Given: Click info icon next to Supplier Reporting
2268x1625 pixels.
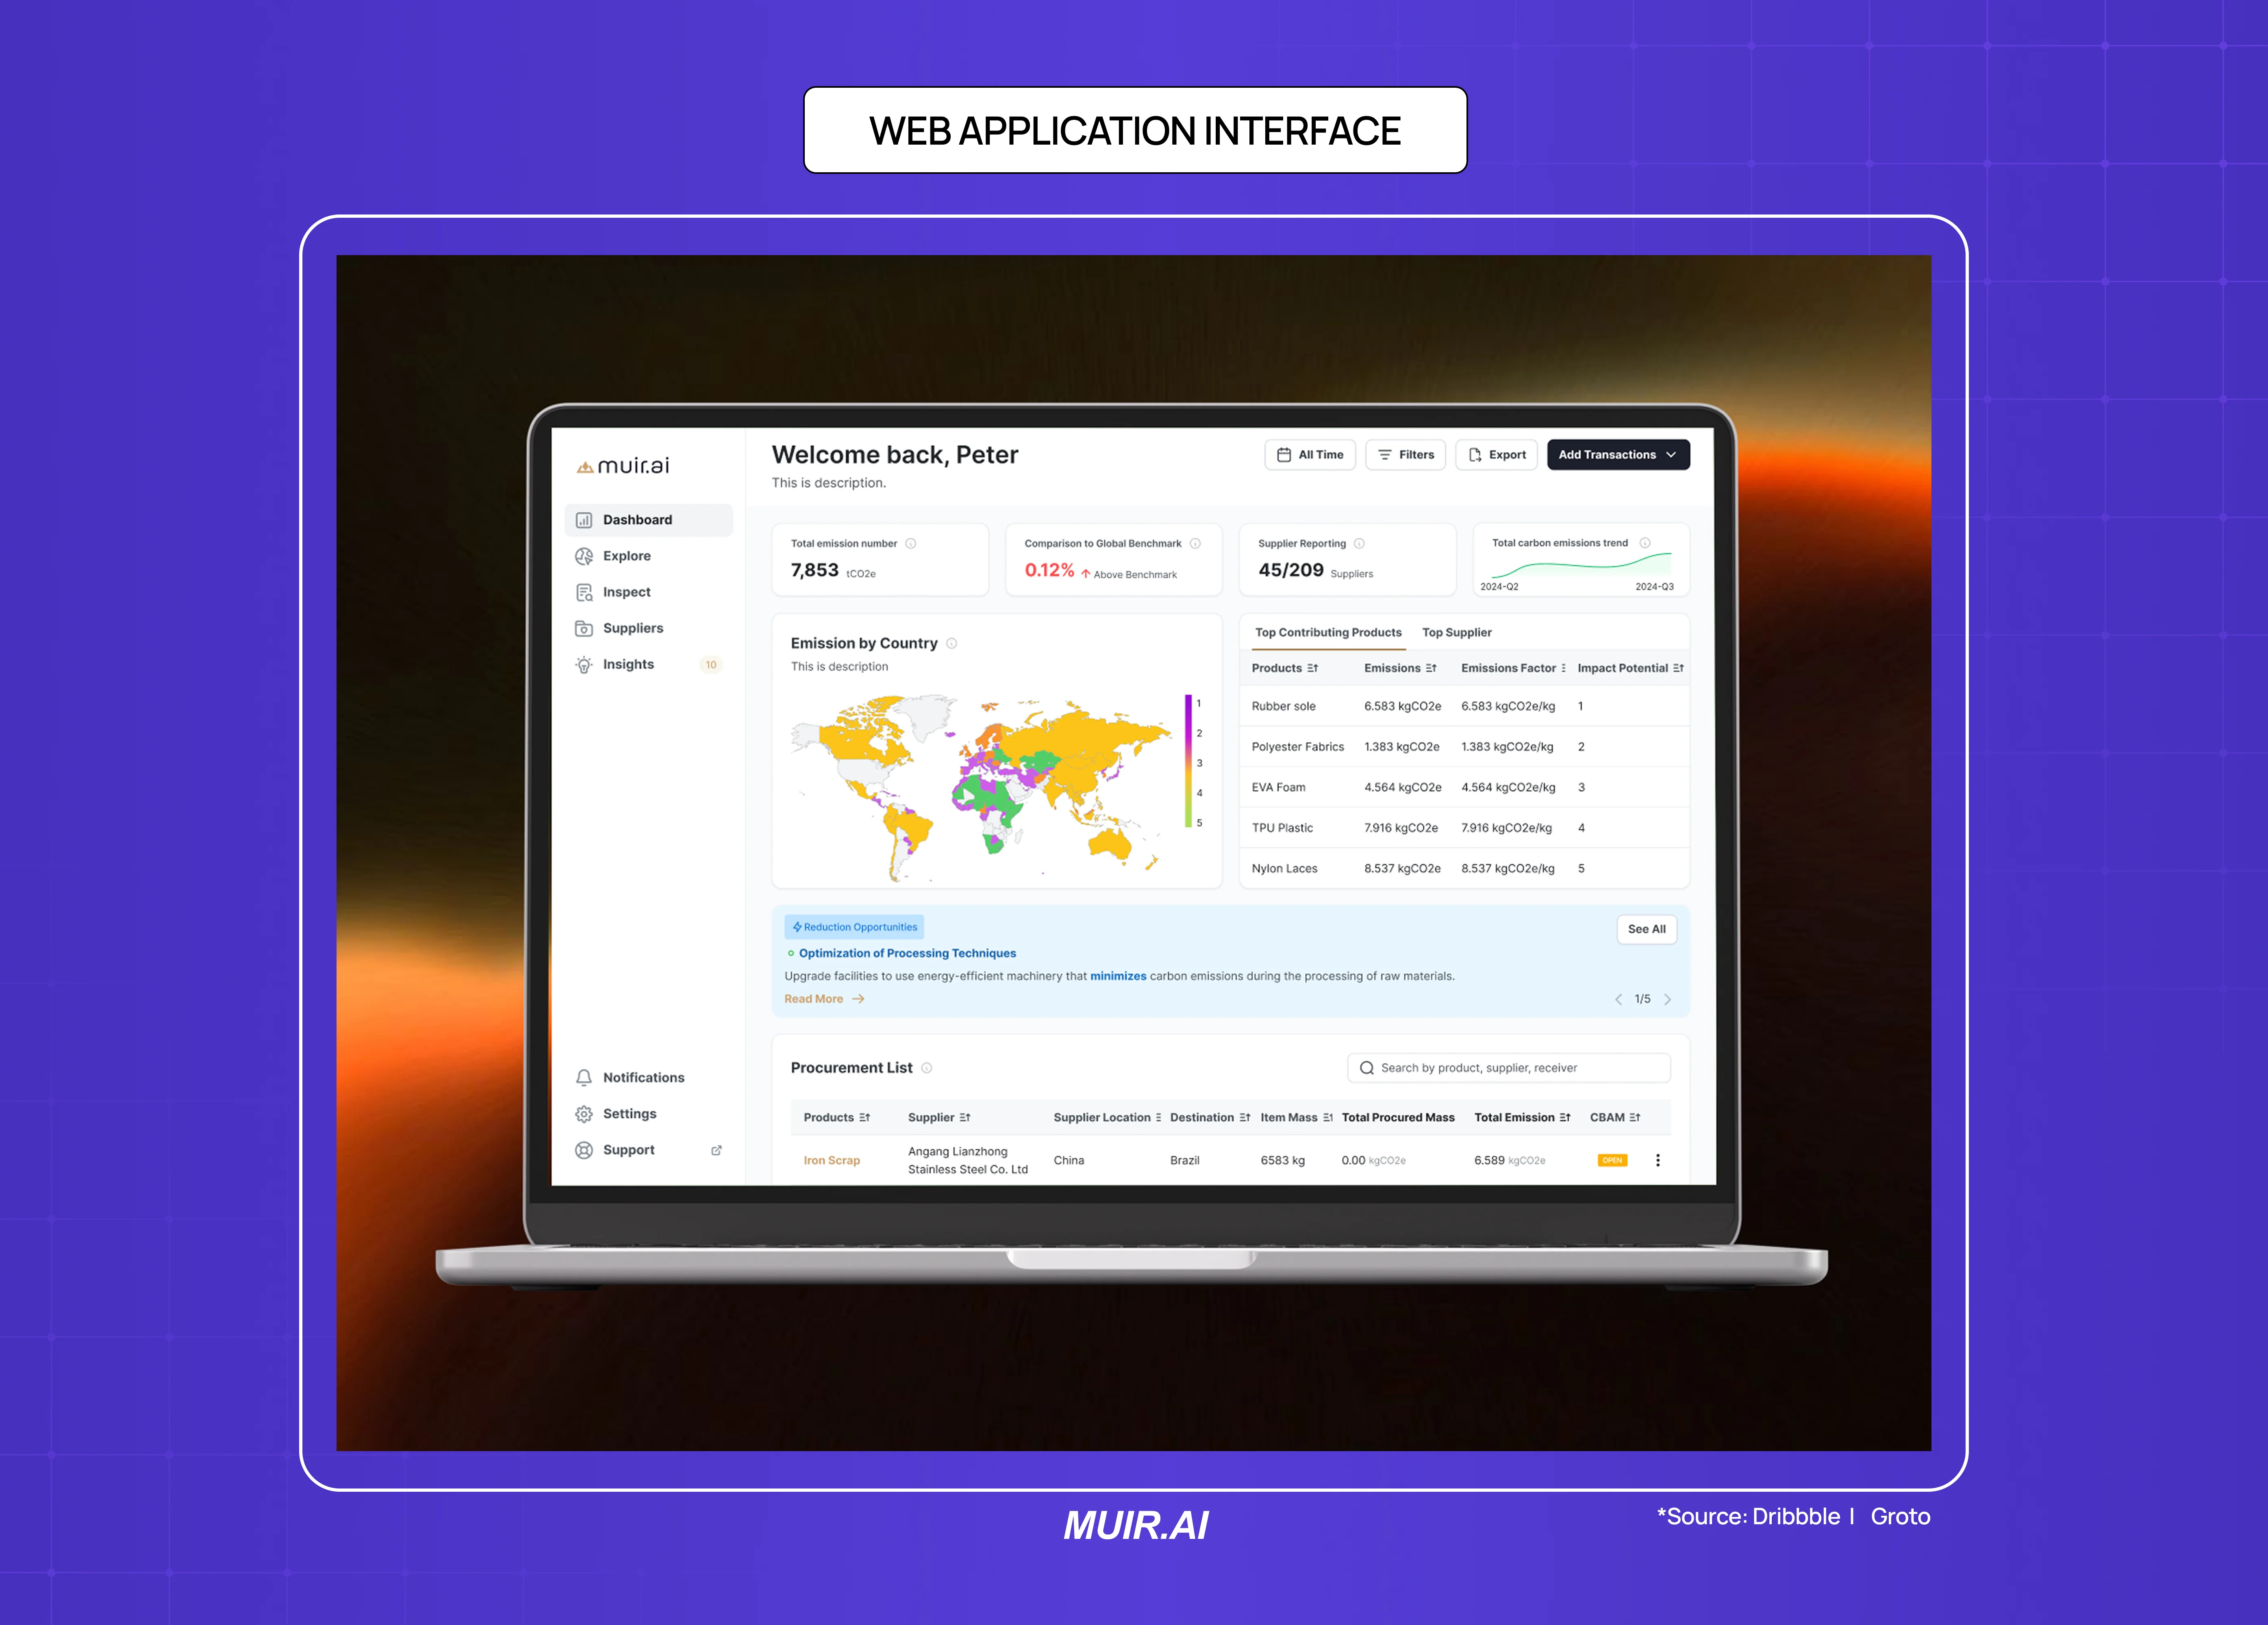Looking at the screenshot, I should click(1359, 544).
